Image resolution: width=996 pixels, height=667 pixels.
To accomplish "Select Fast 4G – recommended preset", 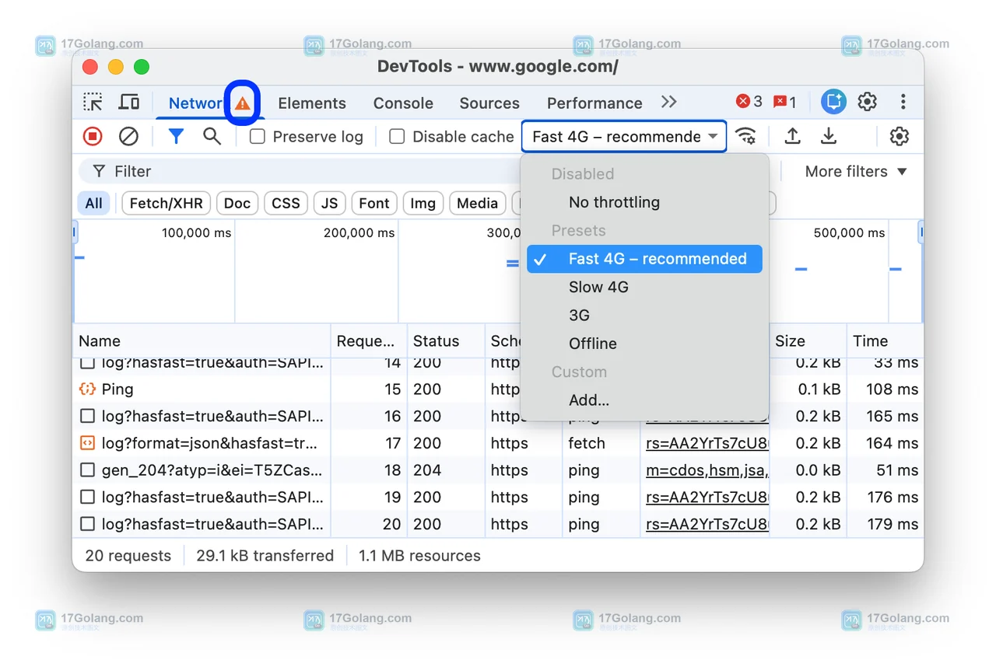I will 644,259.
